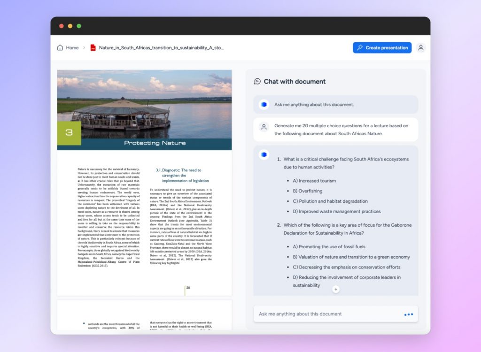Click the scroll-down arrow in the chat panel
This screenshot has height=352, width=481.
pyautogui.click(x=335, y=290)
